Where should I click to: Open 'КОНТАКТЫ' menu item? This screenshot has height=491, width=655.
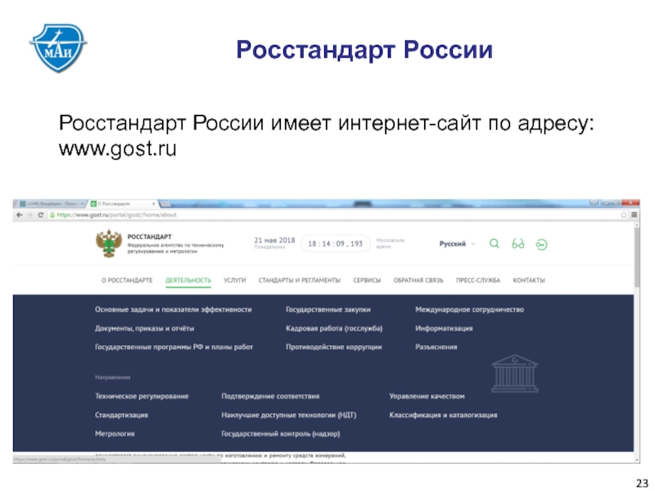[x=529, y=281]
